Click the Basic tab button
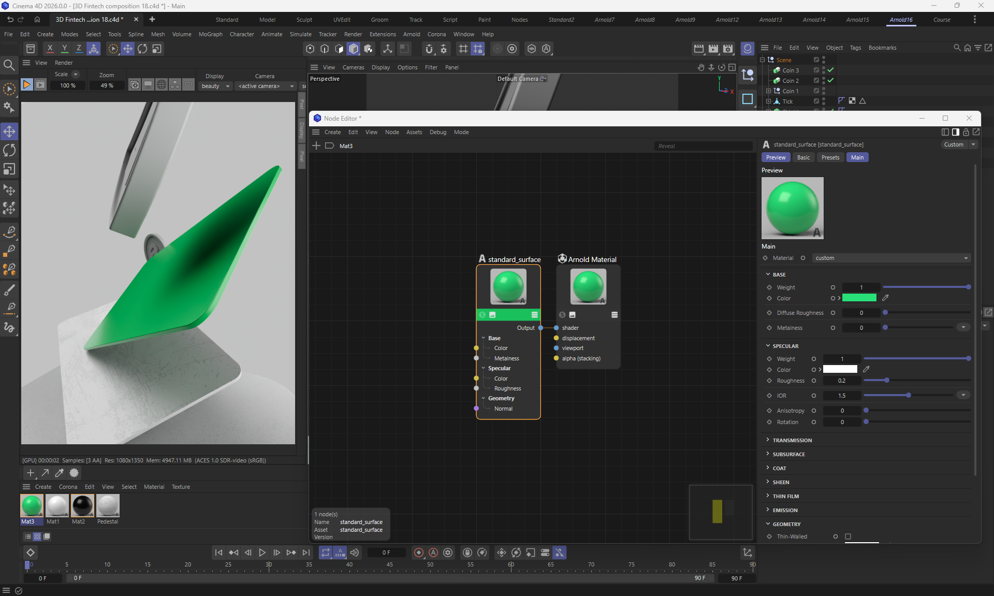 point(803,157)
